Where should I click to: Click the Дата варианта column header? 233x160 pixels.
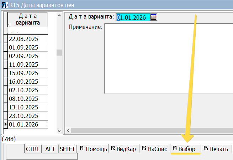tap(28, 20)
